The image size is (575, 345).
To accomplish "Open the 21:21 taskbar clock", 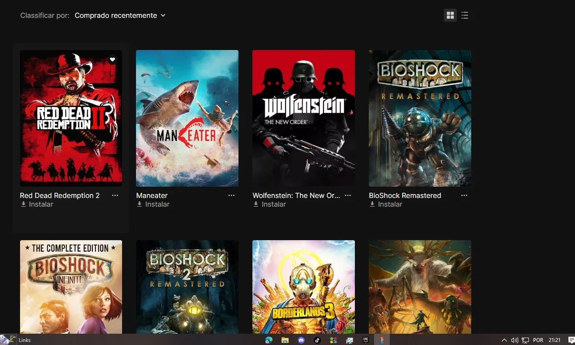I will point(555,340).
